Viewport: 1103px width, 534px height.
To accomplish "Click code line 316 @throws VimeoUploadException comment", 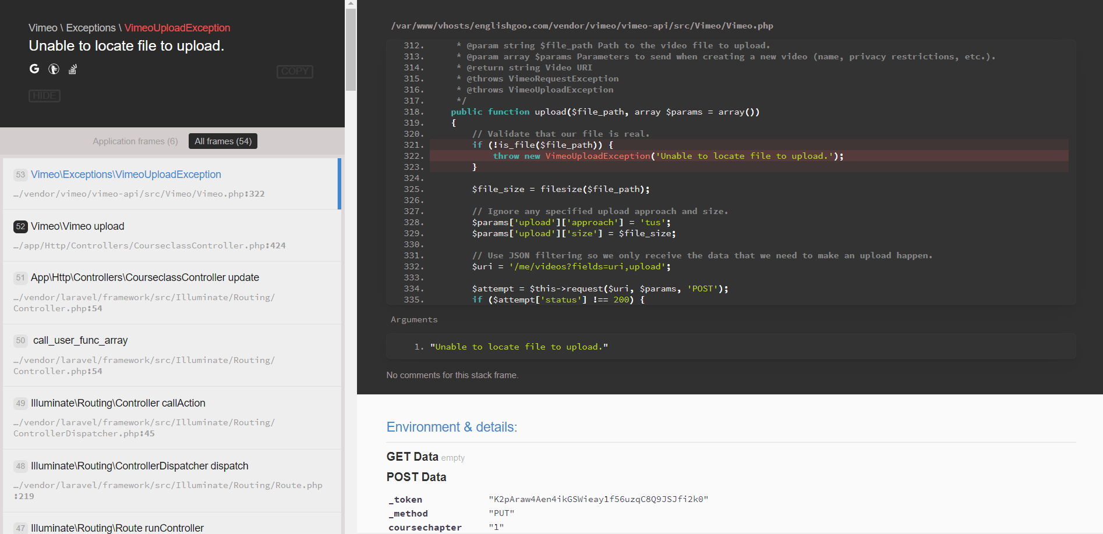I will pyautogui.click(x=535, y=90).
